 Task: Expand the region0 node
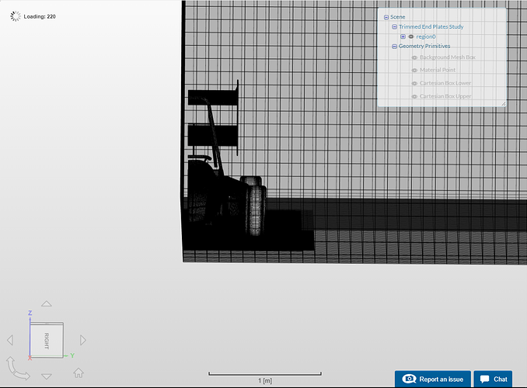point(403,36)
